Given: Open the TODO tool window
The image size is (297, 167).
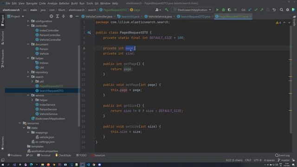Looking at the screenshot, I should tap(81, 155).
